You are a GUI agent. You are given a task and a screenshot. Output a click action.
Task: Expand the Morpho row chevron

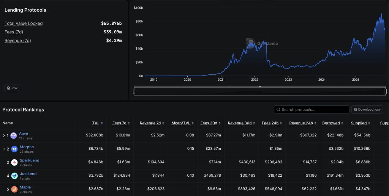pos(4,149)
